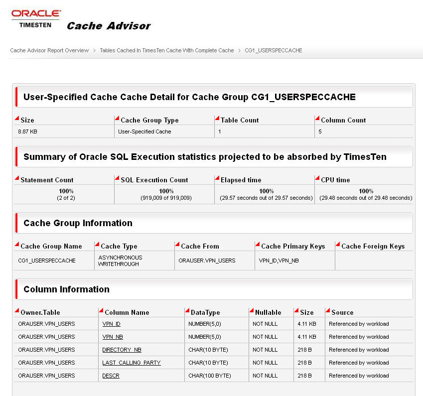
Task: Click the red marker beside Cache Group Type
Action: [x=117, y=118]
